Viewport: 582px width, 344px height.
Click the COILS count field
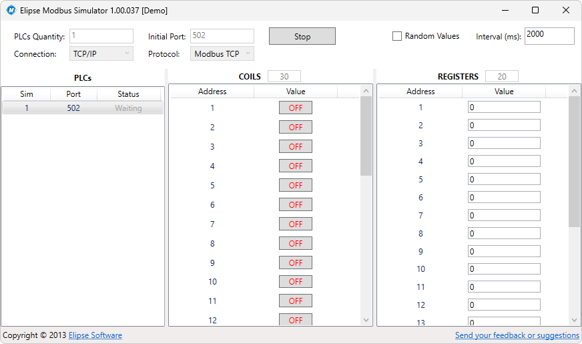[284, 77]
